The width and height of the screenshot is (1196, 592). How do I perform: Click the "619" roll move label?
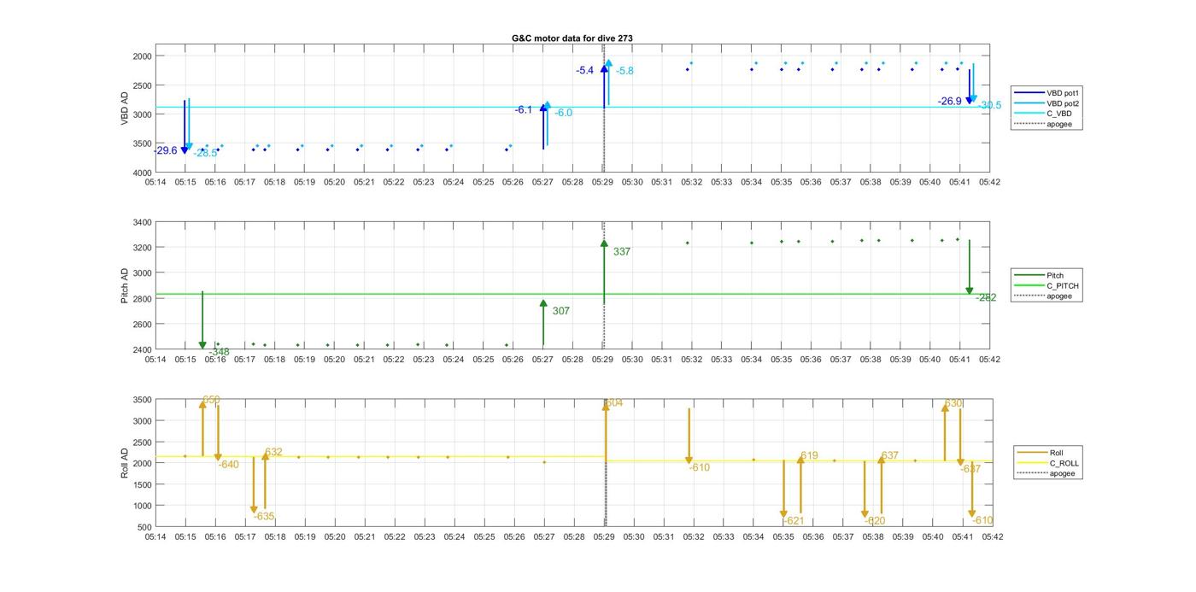pos(809,456)
